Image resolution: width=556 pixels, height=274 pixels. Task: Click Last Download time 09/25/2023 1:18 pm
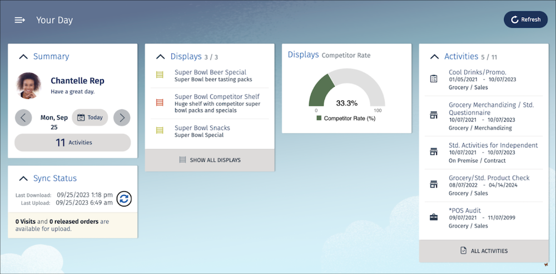[85, 195]
